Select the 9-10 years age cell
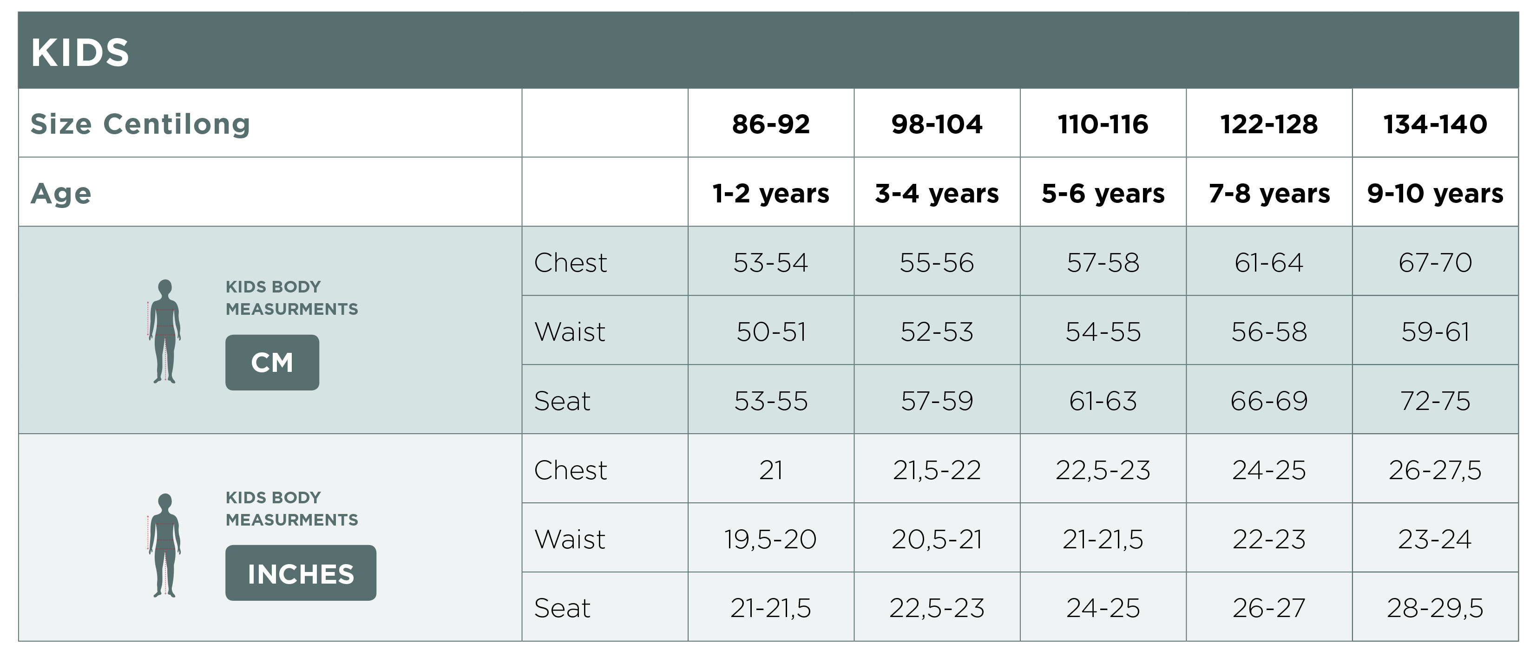 click(1435, 194)
